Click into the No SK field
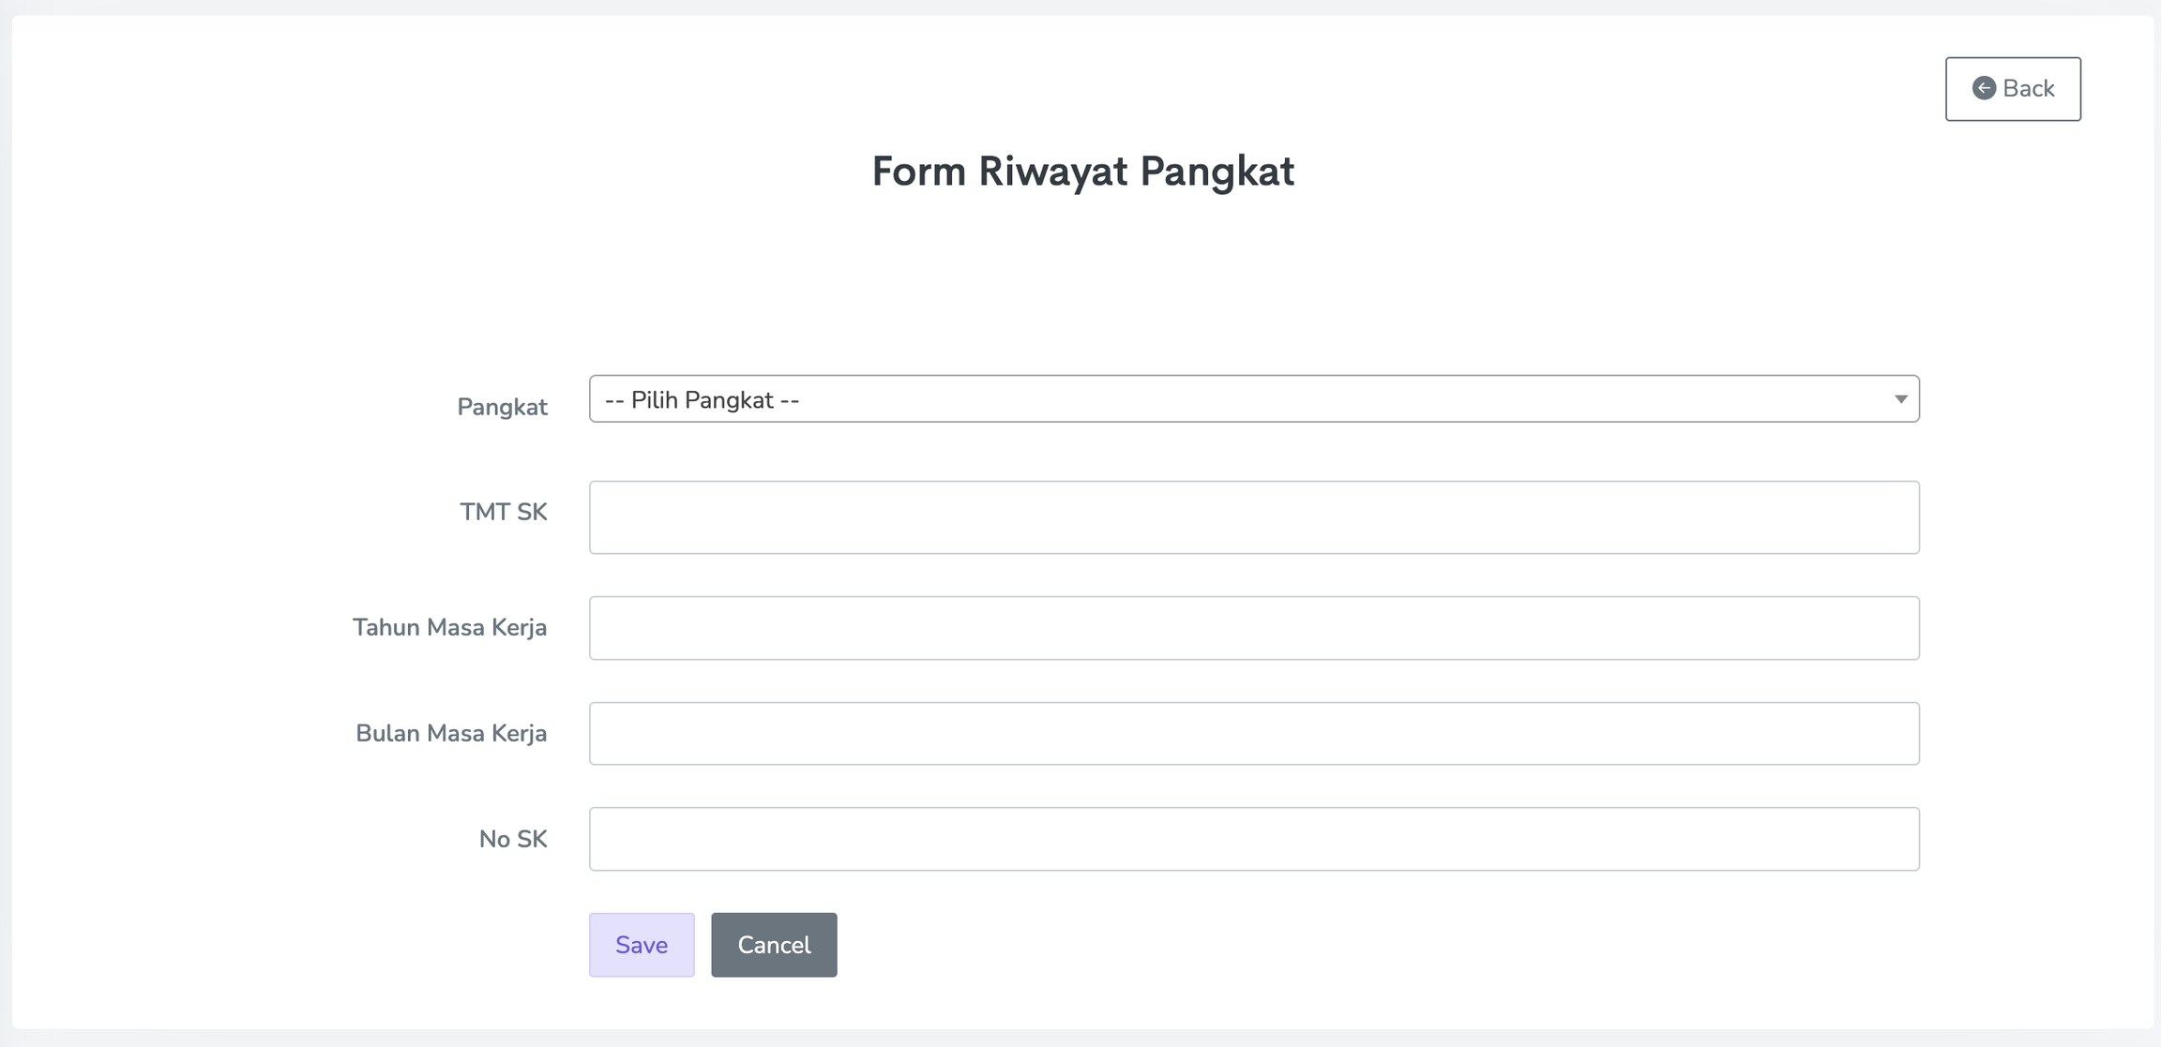This screenshot has height=1047, width=2161. coord(1253,839)
